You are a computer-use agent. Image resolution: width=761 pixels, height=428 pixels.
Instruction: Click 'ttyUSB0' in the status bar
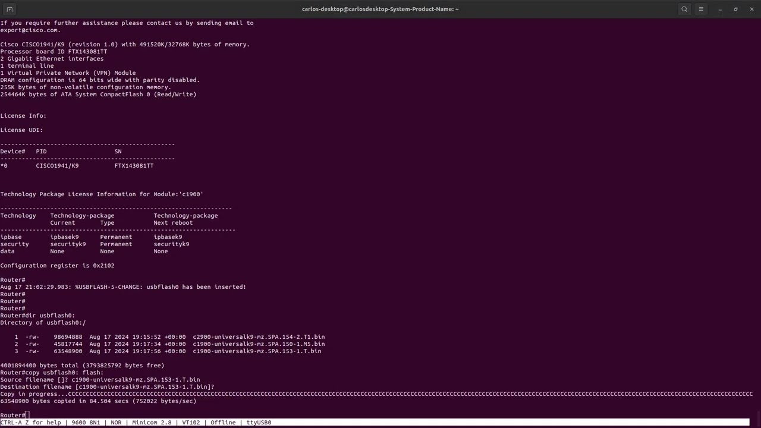click(259, 423)
